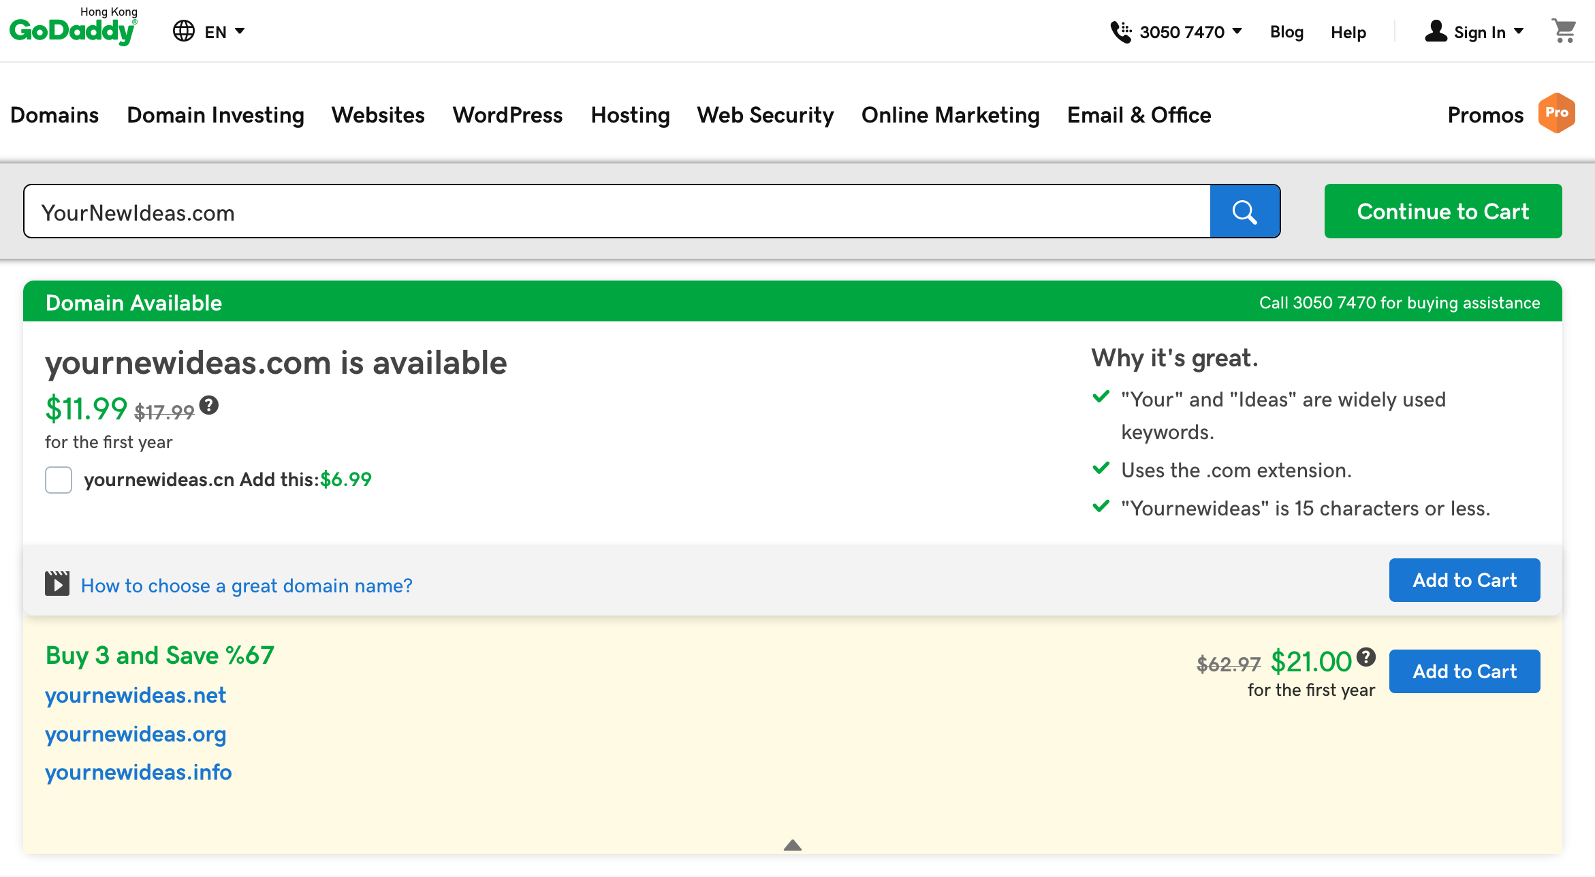Open the Web Security menu
Viewport: 1595px width, 877px height.
point(765,115)
